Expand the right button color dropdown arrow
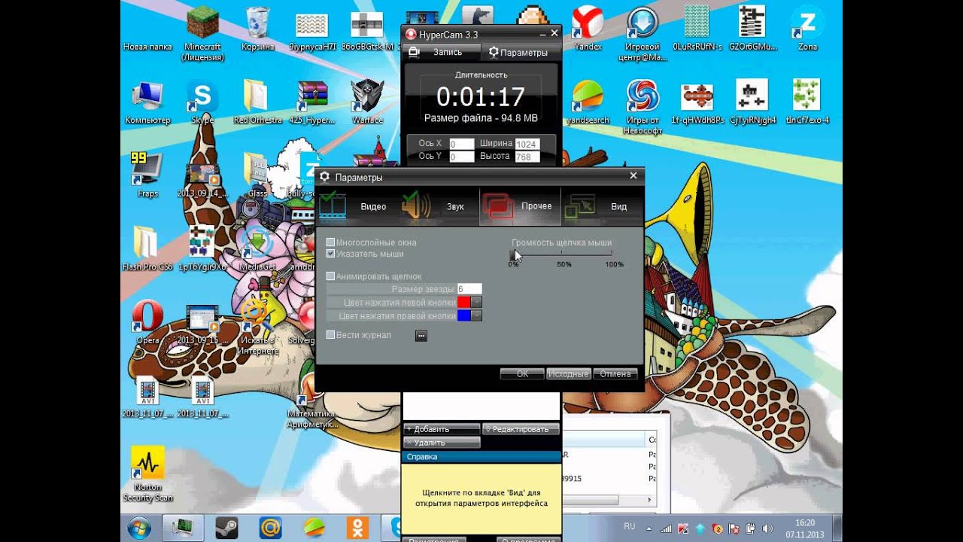This screenshot has width=963, height=542. click(x=476, y=316)
